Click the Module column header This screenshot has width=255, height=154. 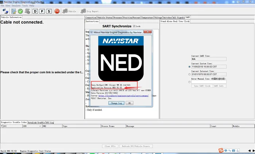click(243, 126)
